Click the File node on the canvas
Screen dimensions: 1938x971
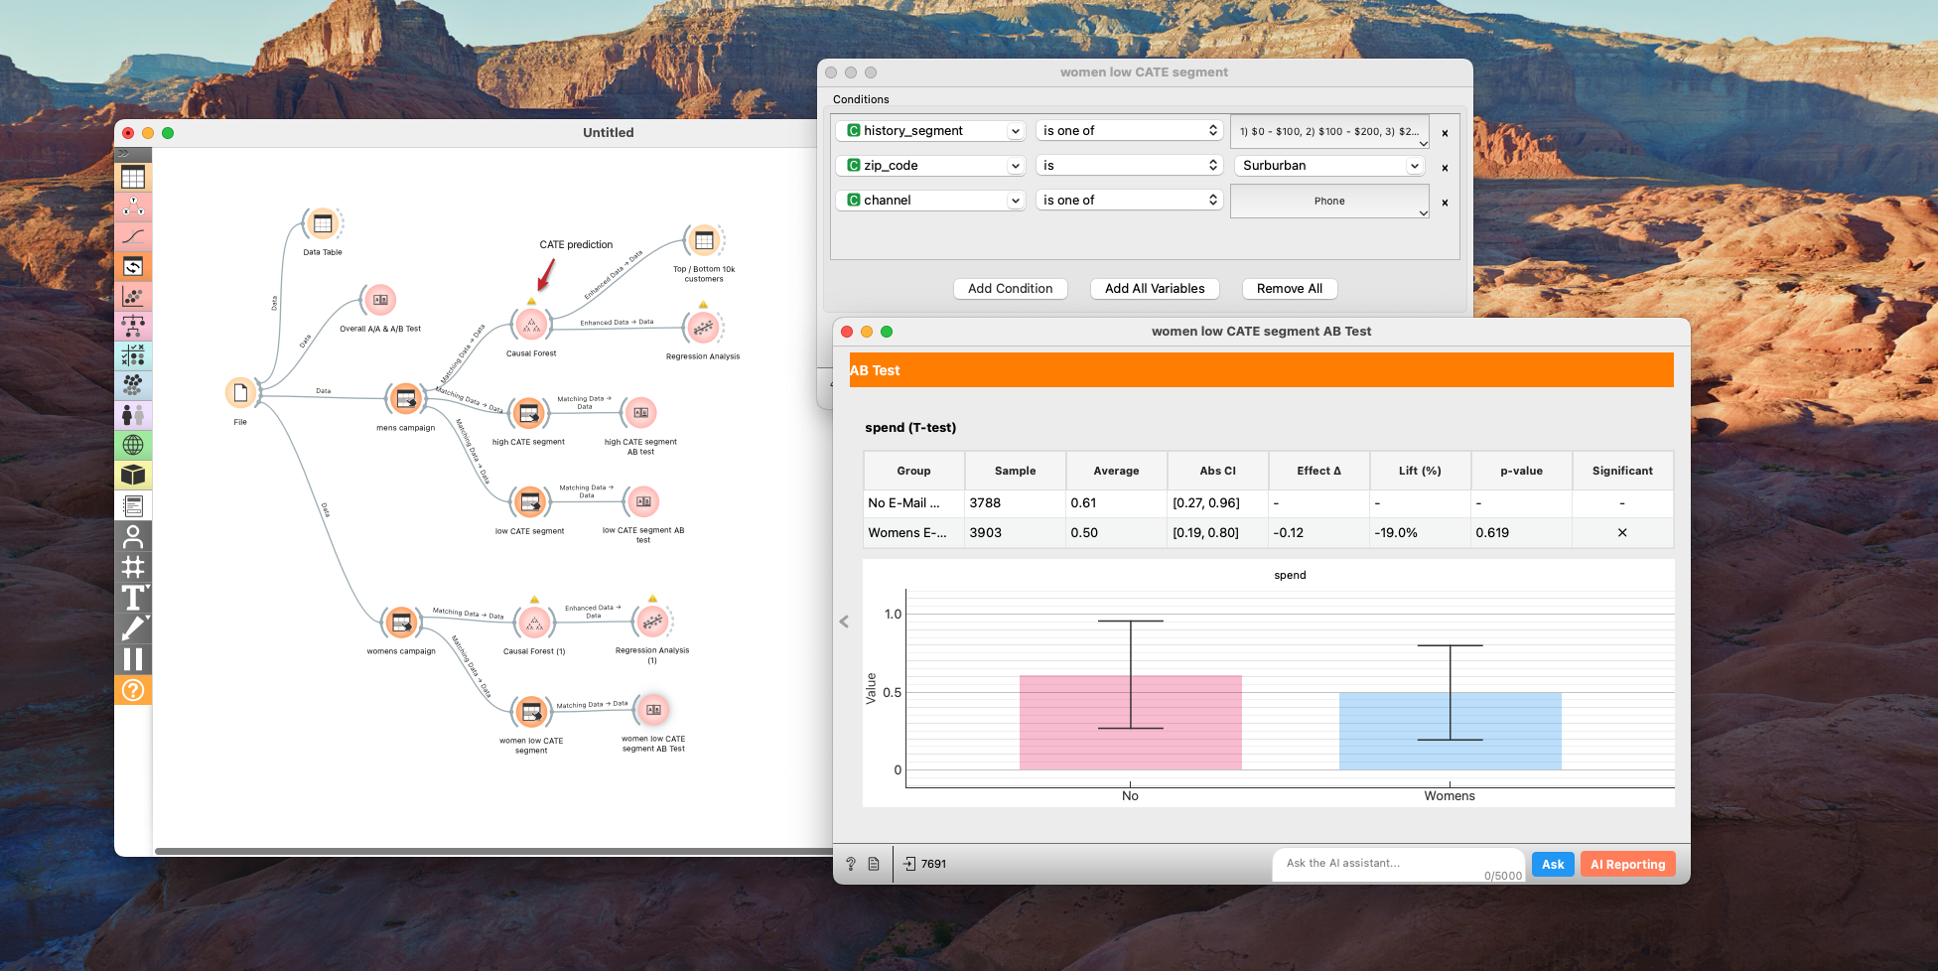point(240,394)
